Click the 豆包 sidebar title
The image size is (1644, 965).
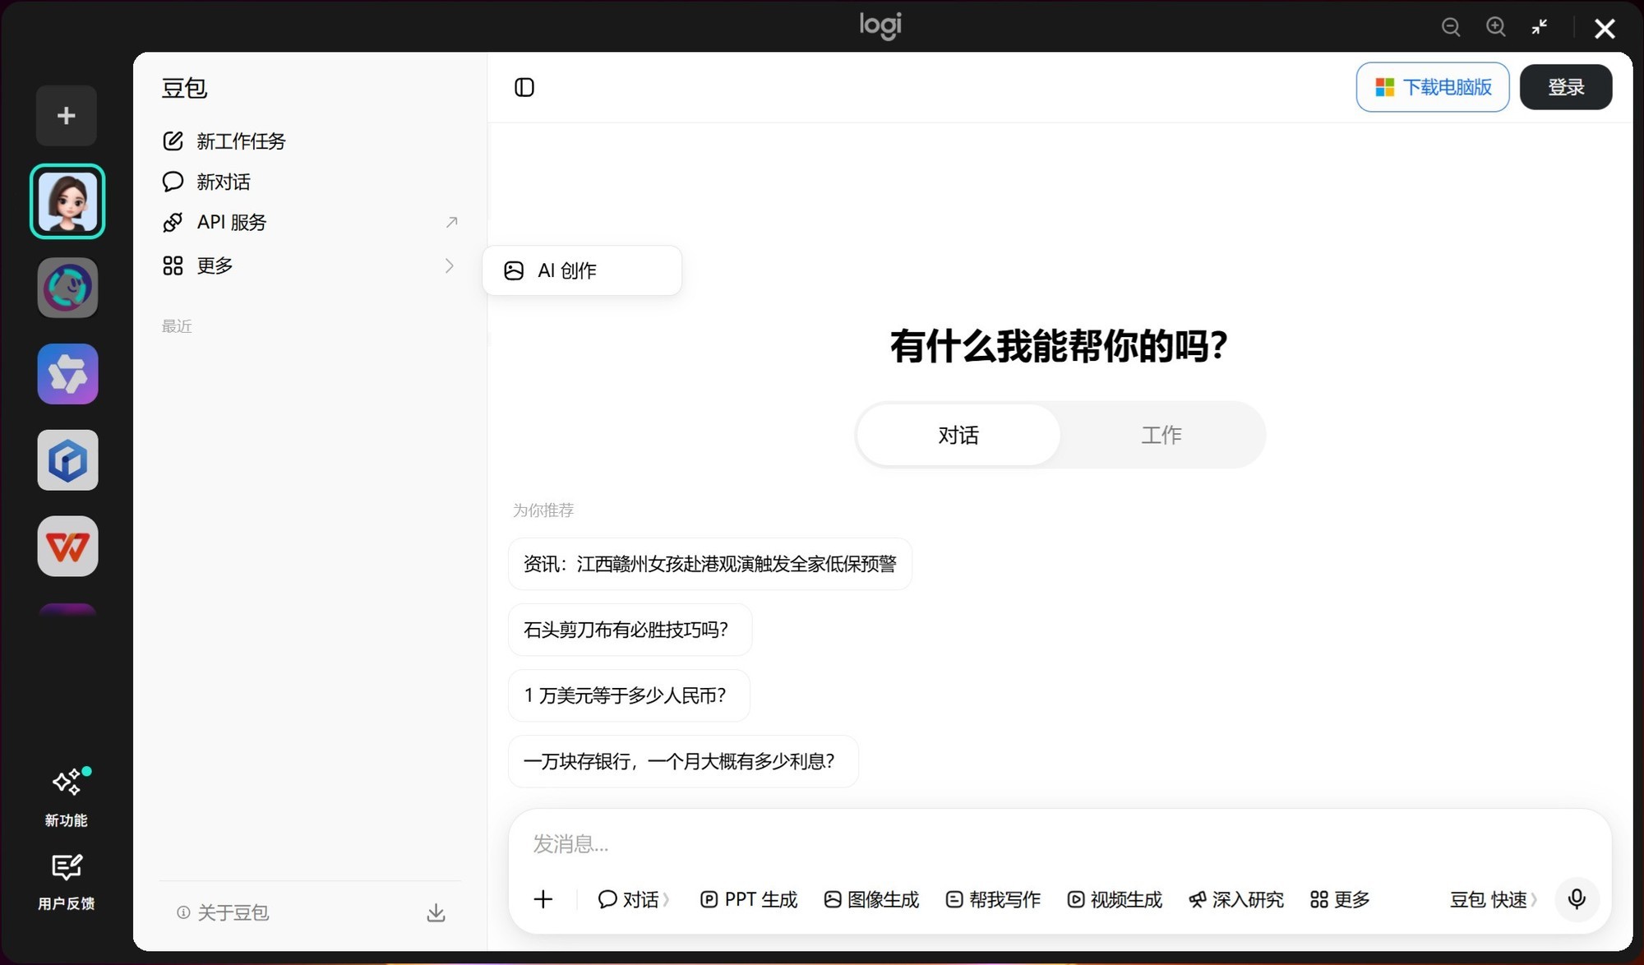coord(184,88)
